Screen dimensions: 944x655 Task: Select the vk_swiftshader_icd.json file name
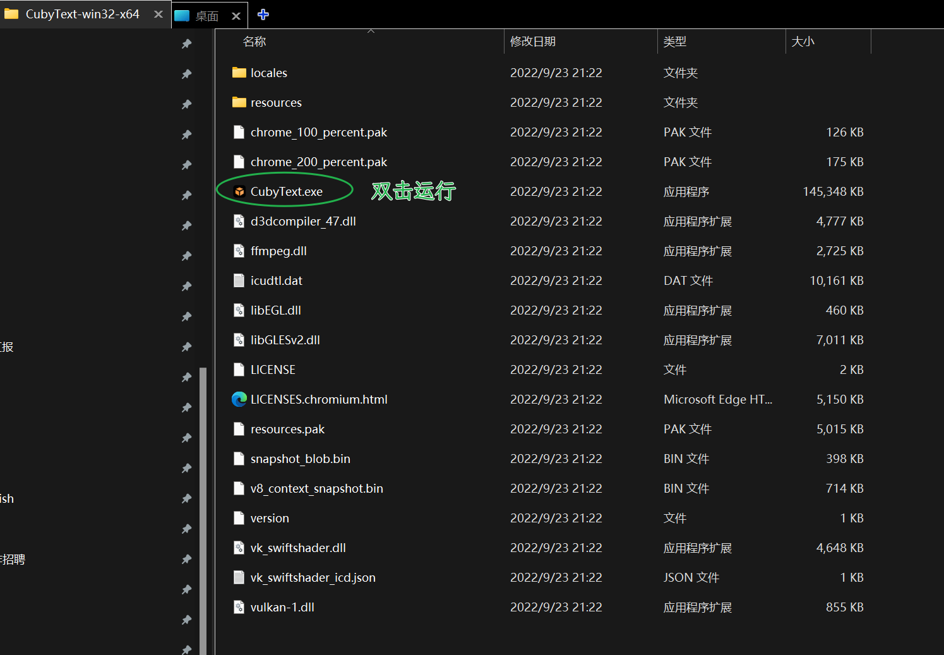point(313,577)
